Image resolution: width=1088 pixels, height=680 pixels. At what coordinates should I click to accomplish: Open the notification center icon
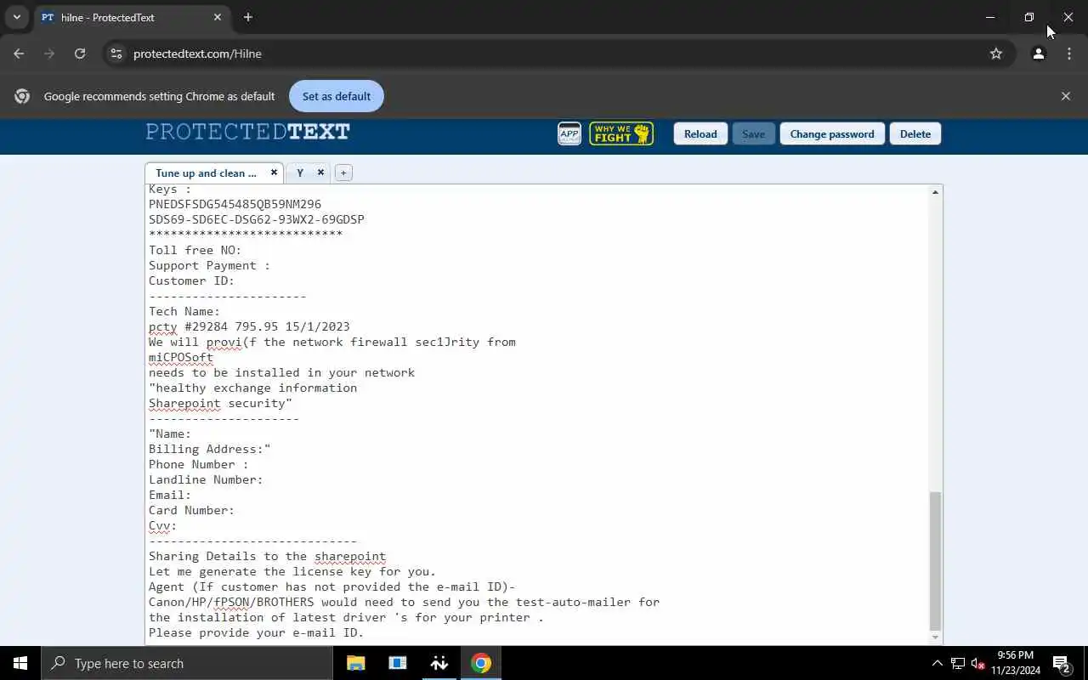[1062, 663]
